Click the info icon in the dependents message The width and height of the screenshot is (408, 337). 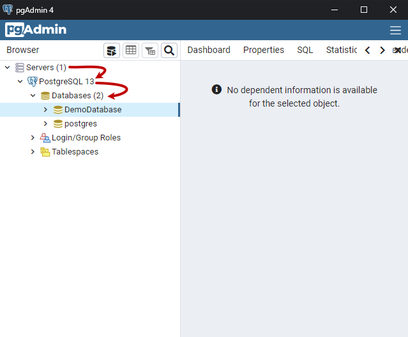(x=216, y=89)
